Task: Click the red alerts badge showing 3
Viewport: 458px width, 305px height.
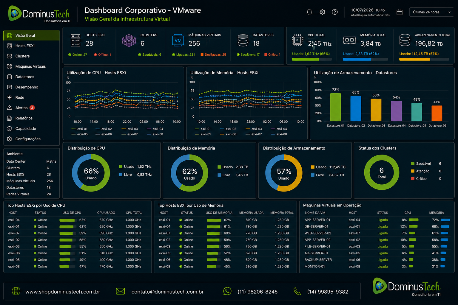Action: [32, 108]
